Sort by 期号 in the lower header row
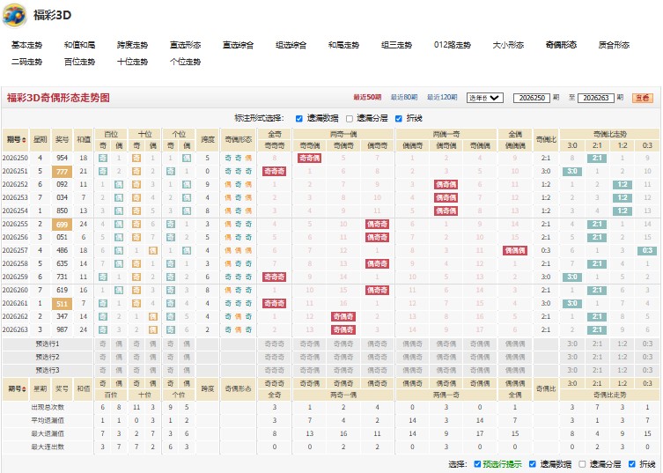Screen dimensions: 663x473 (16, 388)
